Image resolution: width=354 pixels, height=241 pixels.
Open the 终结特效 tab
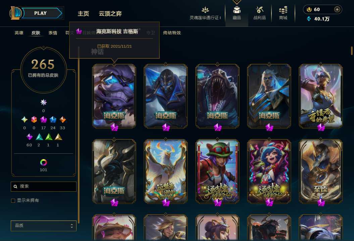(172, 33)
